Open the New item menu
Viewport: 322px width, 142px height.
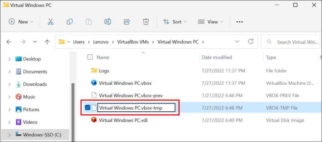coord(21,22)
